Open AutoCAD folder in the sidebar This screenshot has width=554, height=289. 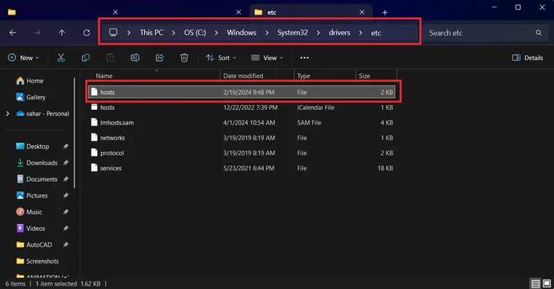pyautogui.click(x=34, y=245)
